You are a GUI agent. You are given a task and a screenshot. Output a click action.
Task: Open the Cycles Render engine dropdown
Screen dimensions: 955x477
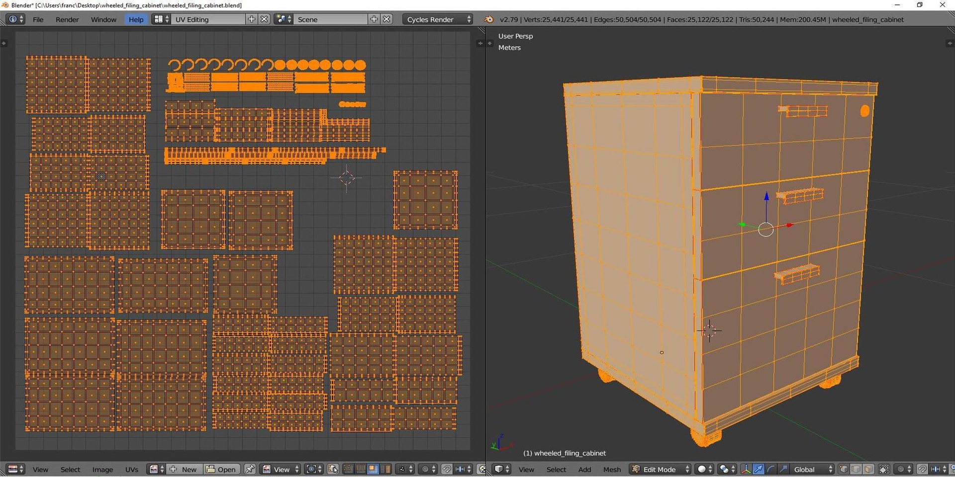(x=437, y=19)
